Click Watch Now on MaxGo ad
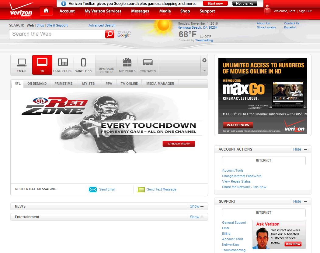The width and height of the screenshot is (320, 253). (238, 125)
